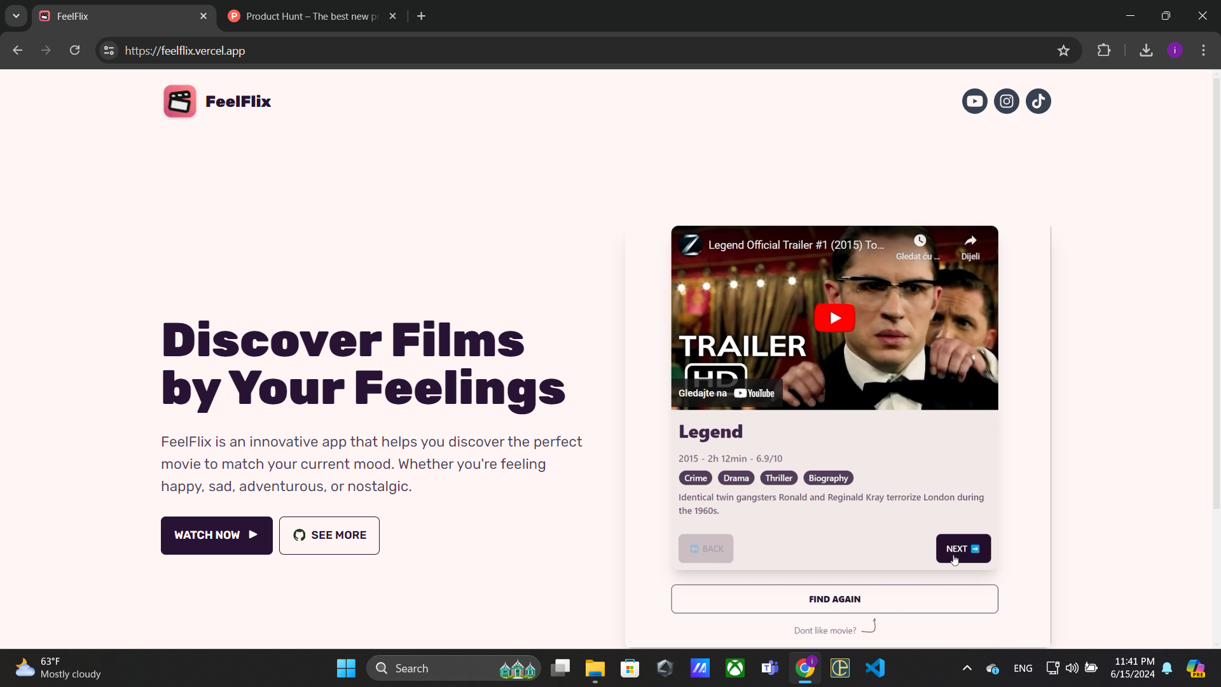
Task: Click the taskbar Search box
Action: click(x=453, y=668)
